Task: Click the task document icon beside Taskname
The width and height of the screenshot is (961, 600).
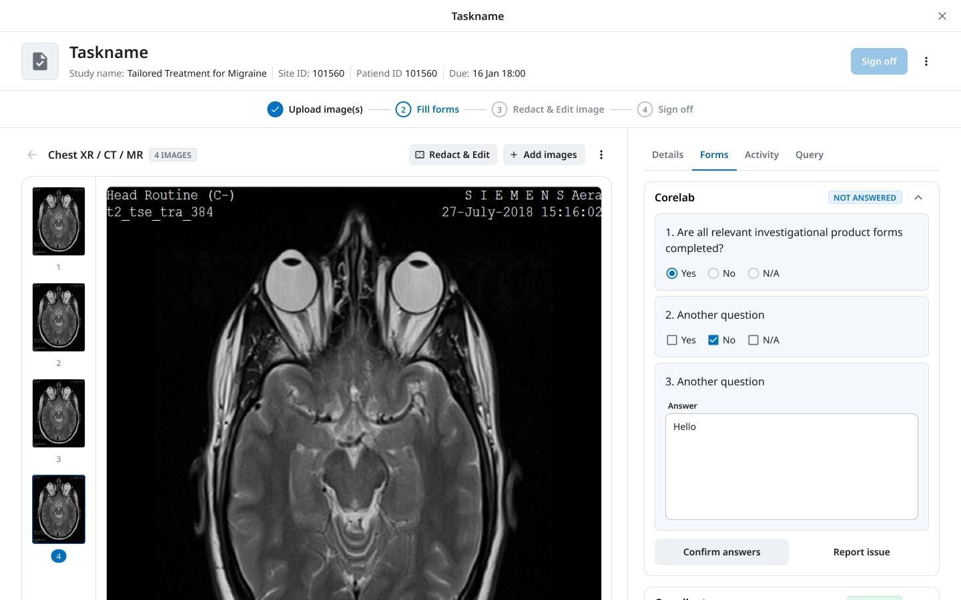Action: (39, 60)
